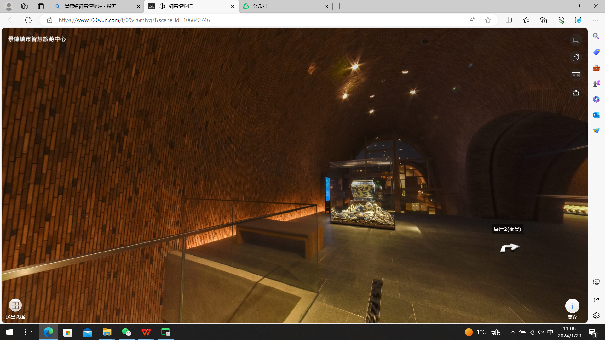
Task: Open Outlook in Edge sidebar
Action: tap(596, 115)
